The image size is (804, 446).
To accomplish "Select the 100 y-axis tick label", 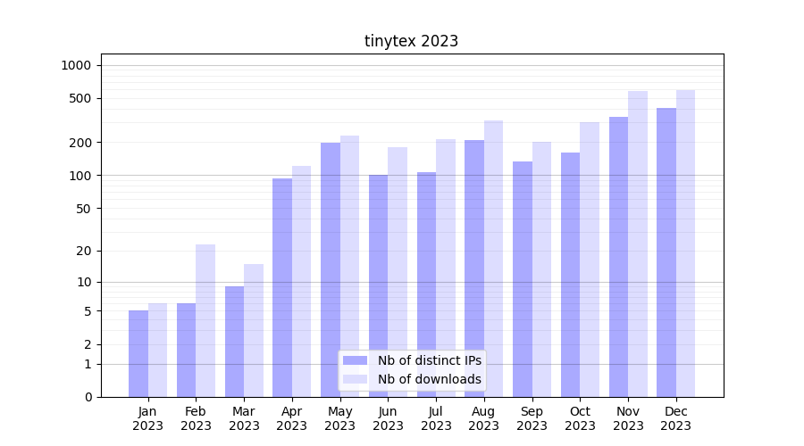I will coord(80,176).
